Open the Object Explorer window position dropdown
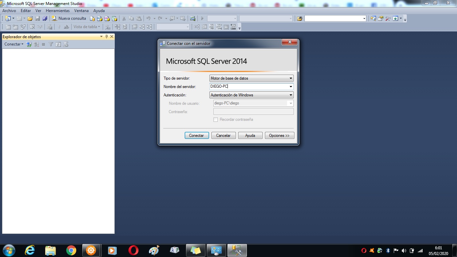Viewport: 457px width, 257px height. (101, 37)
